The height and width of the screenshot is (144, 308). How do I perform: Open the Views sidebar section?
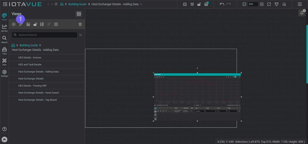click(4, 17)
